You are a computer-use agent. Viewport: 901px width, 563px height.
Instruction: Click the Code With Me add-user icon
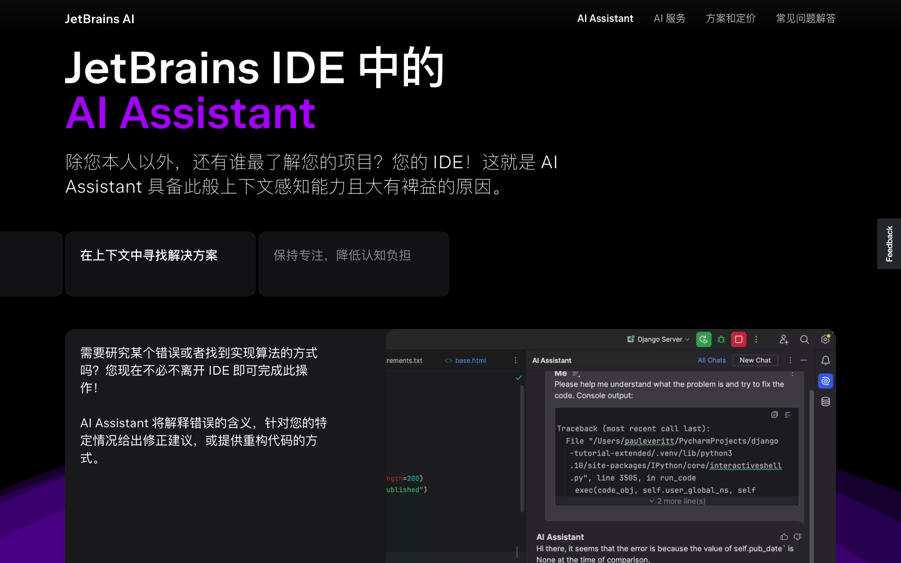(x=783, y=339)
